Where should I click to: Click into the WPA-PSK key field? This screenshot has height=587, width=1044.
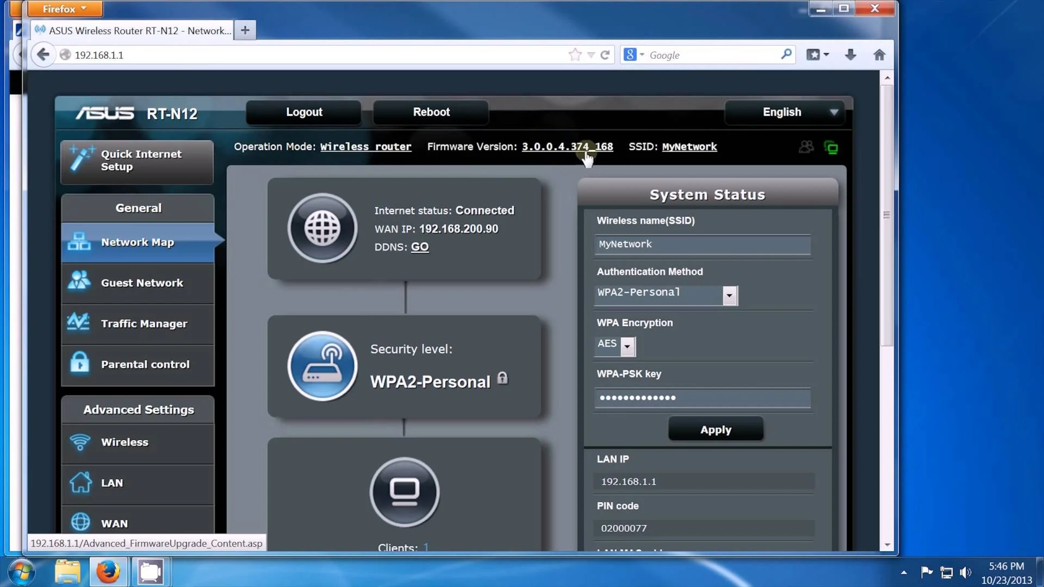click(x=702, y=398)
